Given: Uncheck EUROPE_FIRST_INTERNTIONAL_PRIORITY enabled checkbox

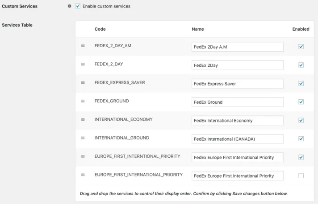Looking at the screenshot, I should (x=301, y=157).
